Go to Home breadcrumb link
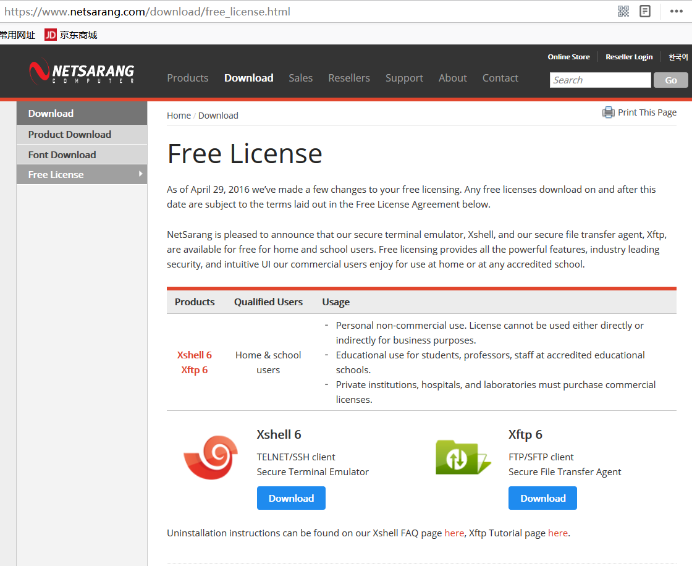The image size is (692, 566). tap(179, 115)
